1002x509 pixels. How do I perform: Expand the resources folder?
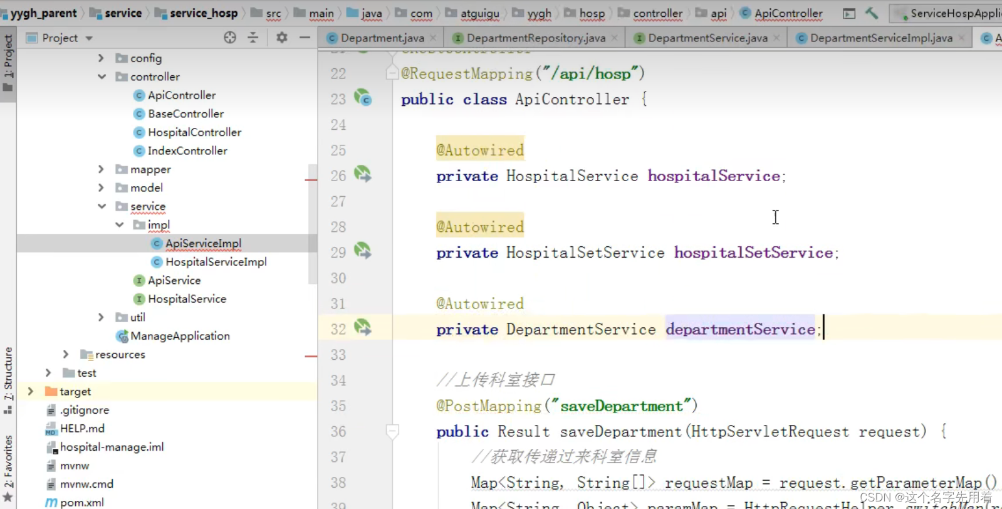[66, 354]
